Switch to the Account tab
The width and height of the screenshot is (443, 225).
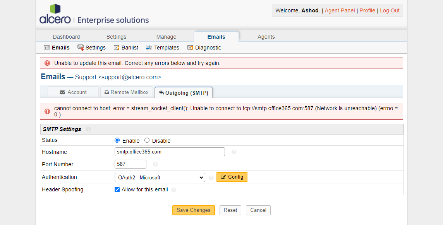(73, 92)
